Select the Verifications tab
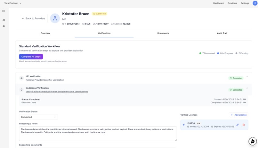 (104, 33)
